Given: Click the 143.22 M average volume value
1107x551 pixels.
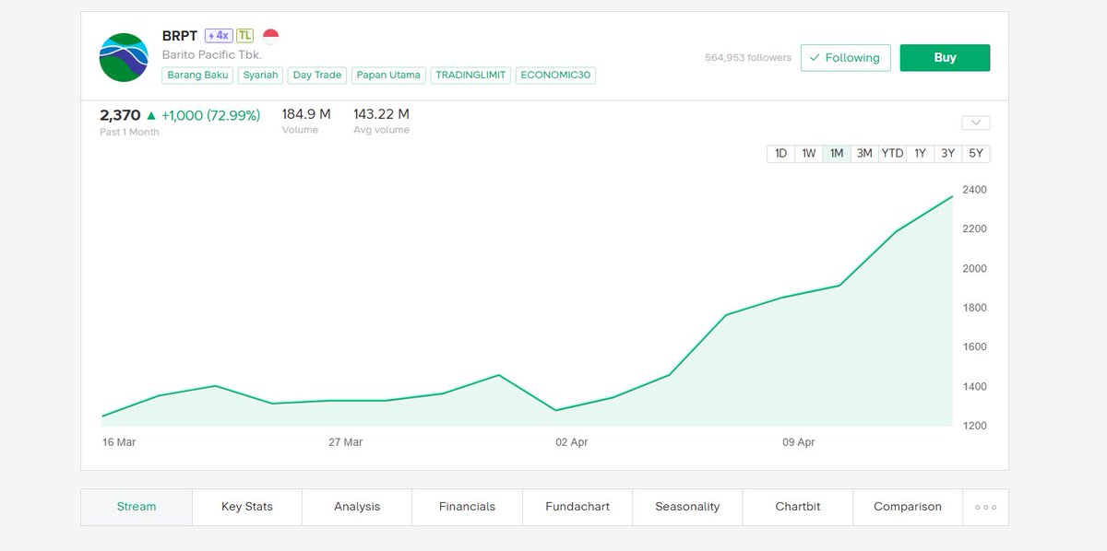Looking at the screenshot, I should 381,114.
